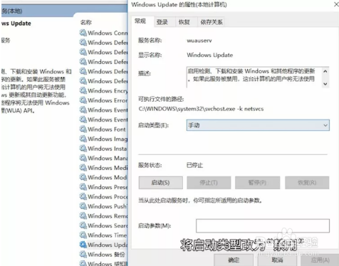Click the gear icon beside Windows Medi service
339x266 pixels.
point(83,168)
